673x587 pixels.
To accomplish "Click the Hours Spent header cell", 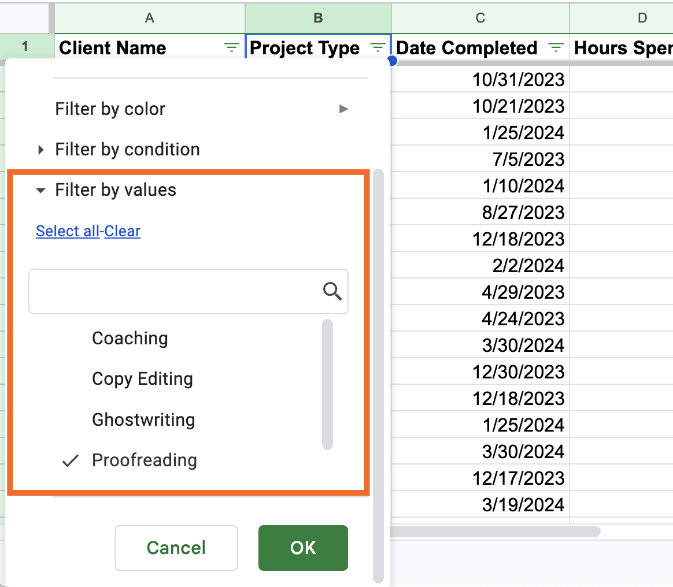I will coord(621,47).
